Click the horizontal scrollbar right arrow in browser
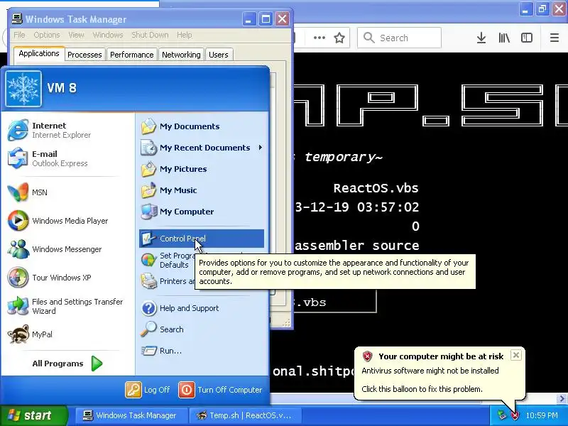The height and width of the screenshot is (426, 568). (561, 398)
